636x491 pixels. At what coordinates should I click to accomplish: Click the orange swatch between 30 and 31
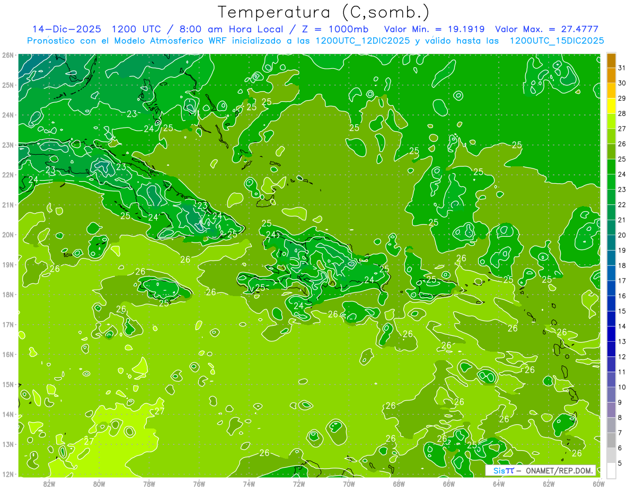click(x=611, y=76)
